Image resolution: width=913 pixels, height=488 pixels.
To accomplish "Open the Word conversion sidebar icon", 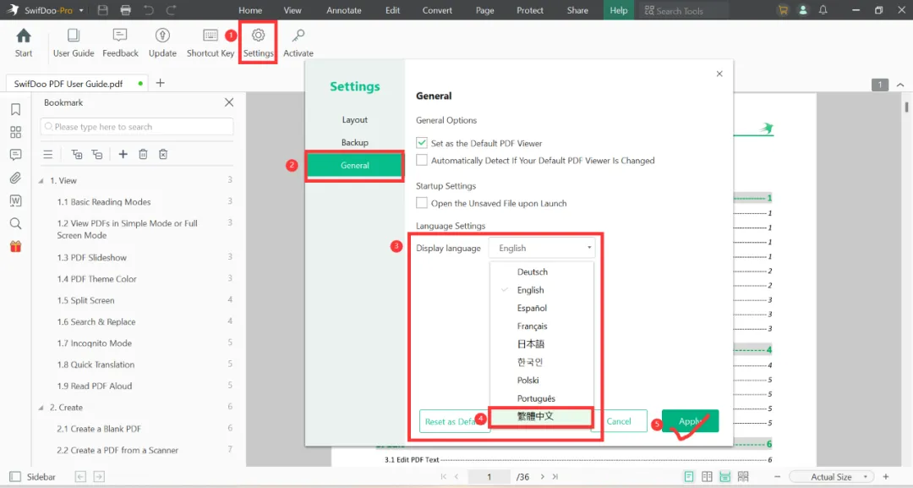I will [16, 201].
